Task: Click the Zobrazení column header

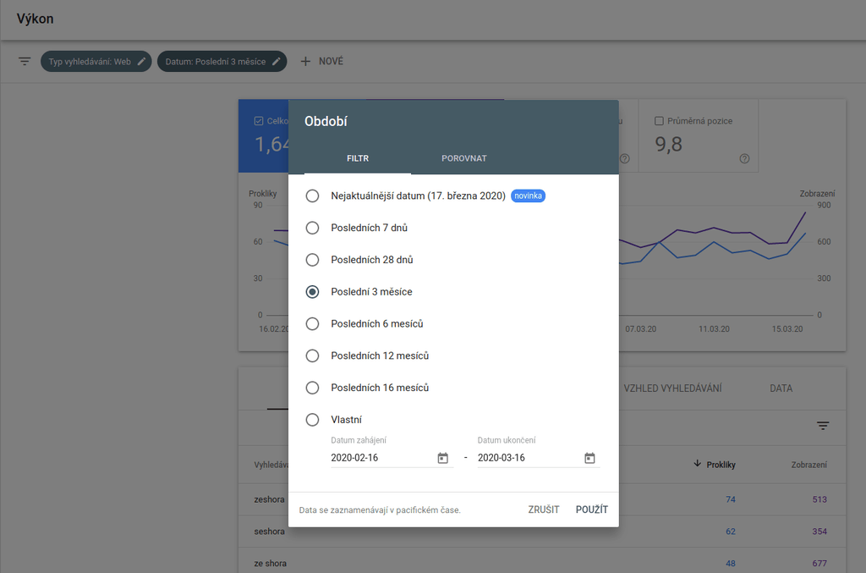Action: [808, 465]
